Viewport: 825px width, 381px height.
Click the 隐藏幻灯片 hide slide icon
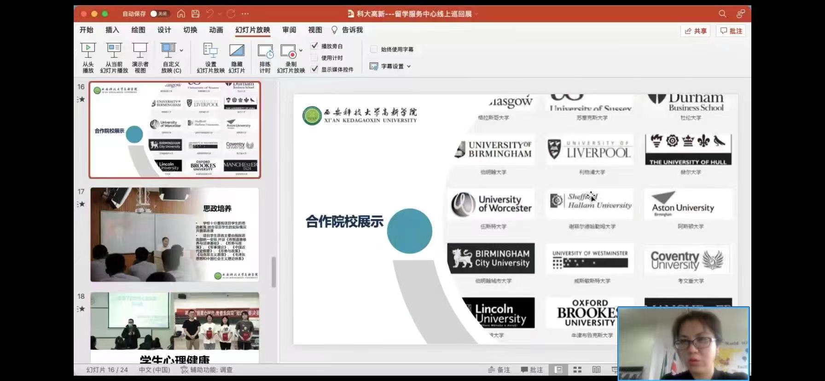(x=237, y=51)
